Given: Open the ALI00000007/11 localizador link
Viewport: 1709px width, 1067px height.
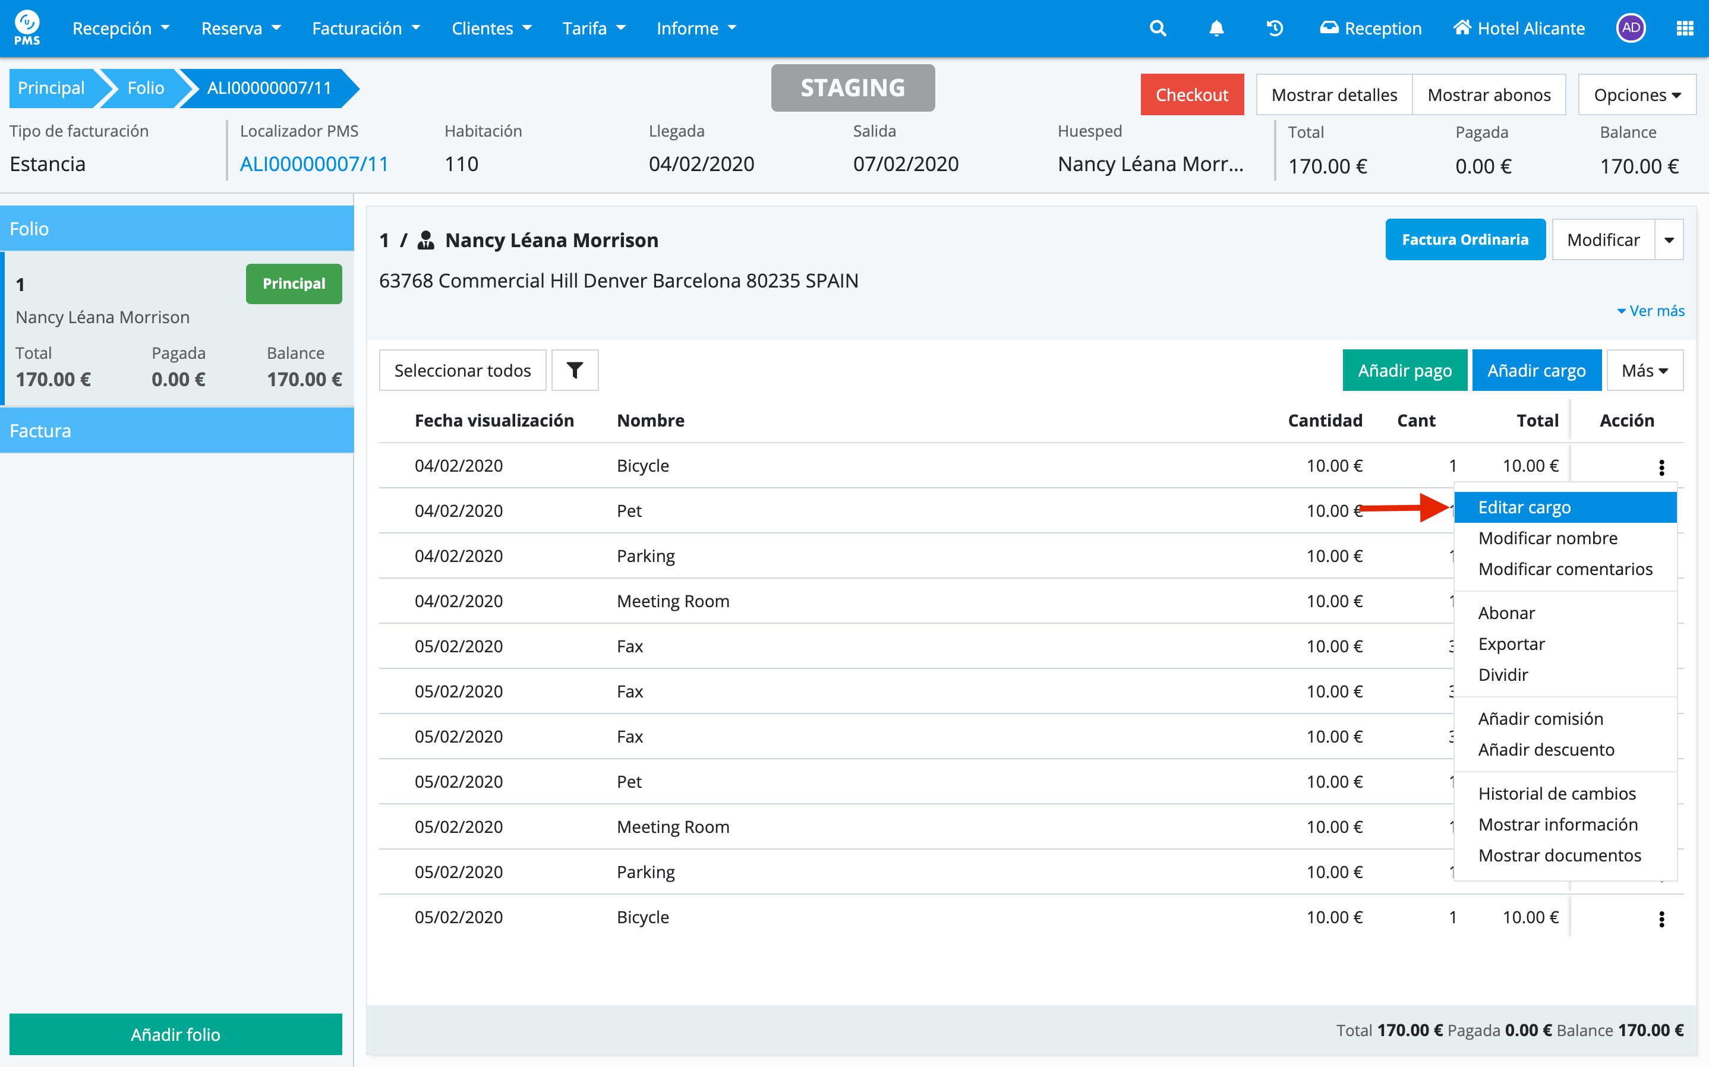Looking at the screenshot, I should click(314, 165).
